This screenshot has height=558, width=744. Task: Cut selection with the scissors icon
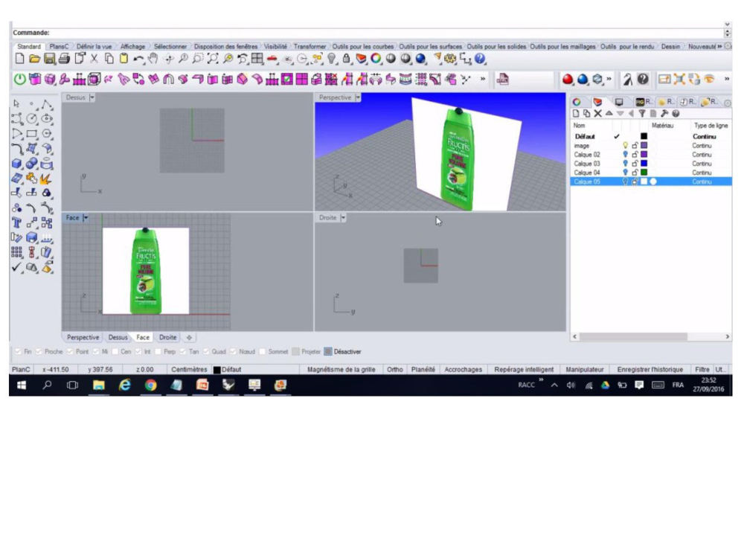(94, 59)
